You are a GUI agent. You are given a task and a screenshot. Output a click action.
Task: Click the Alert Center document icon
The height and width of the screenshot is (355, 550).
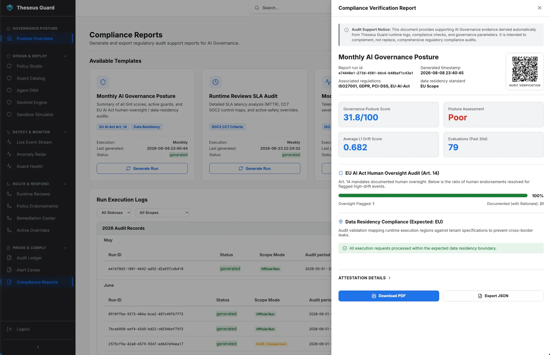pyautogui.click(x=9, y=270)
